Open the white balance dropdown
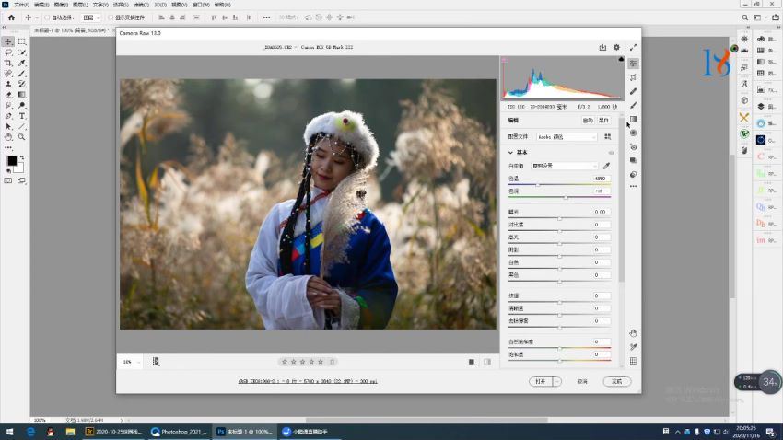This screenshot has width=783, height=440. point(565,166)
